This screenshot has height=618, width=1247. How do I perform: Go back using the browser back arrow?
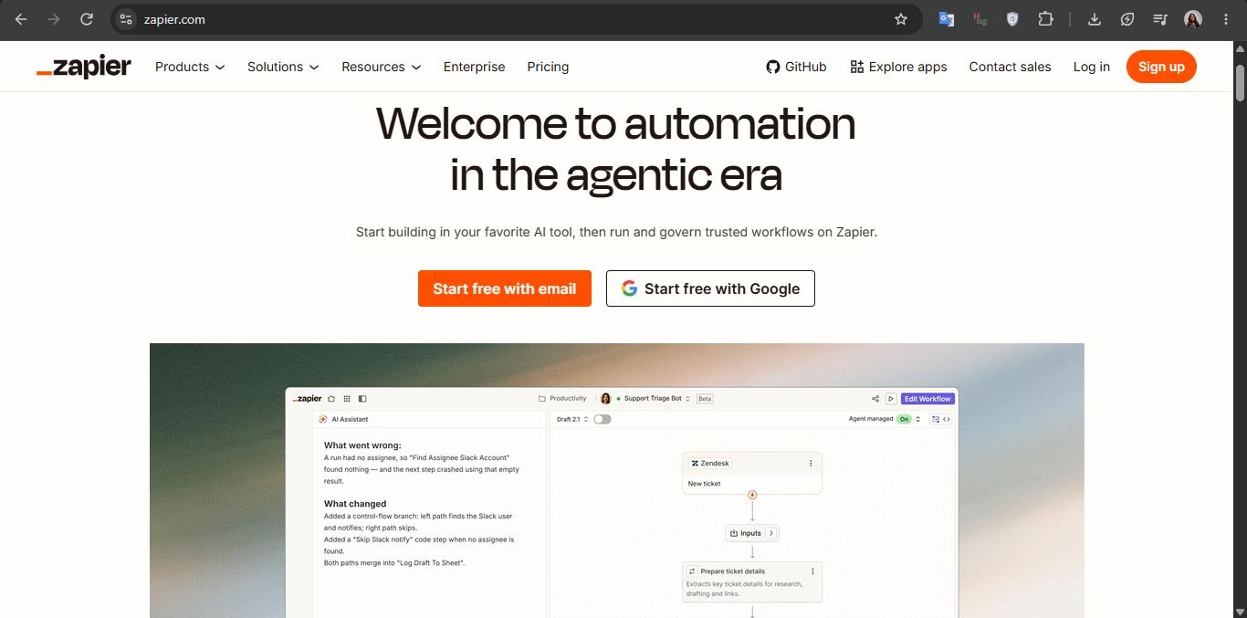(x=21, y=19)
